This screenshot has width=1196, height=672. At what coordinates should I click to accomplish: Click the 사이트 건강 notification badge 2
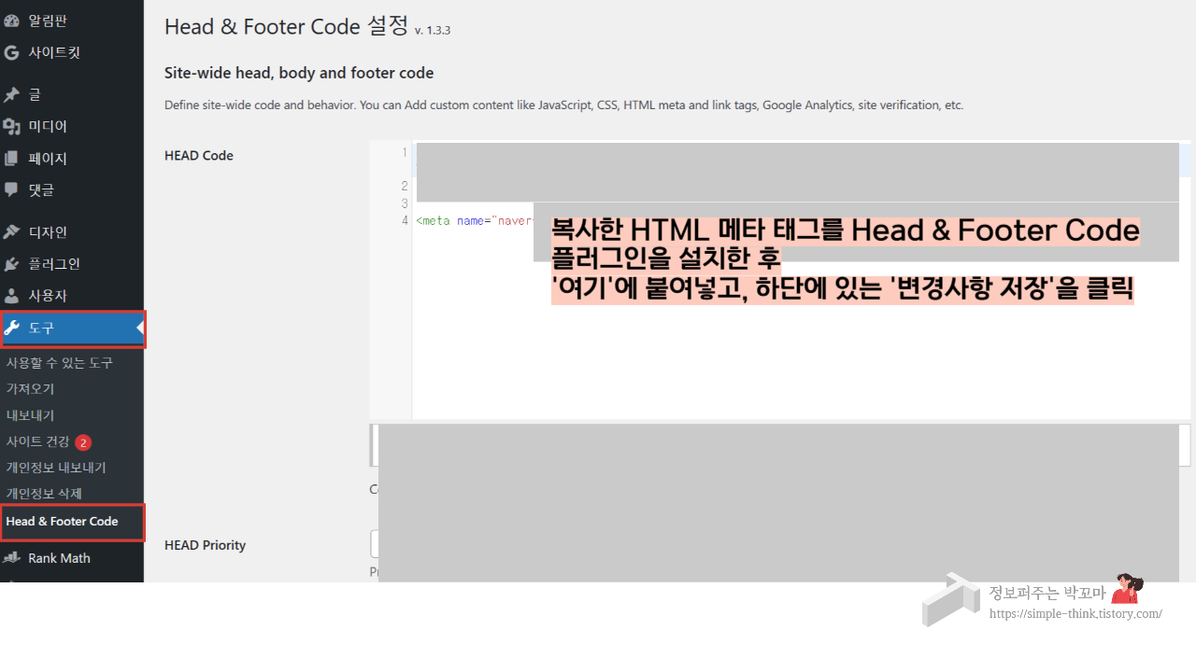pos(83,442)
